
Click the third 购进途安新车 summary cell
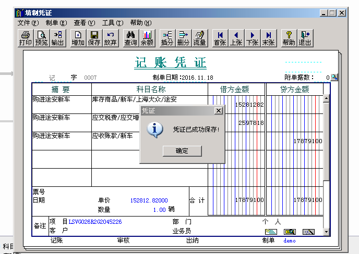tap(62, 141)
